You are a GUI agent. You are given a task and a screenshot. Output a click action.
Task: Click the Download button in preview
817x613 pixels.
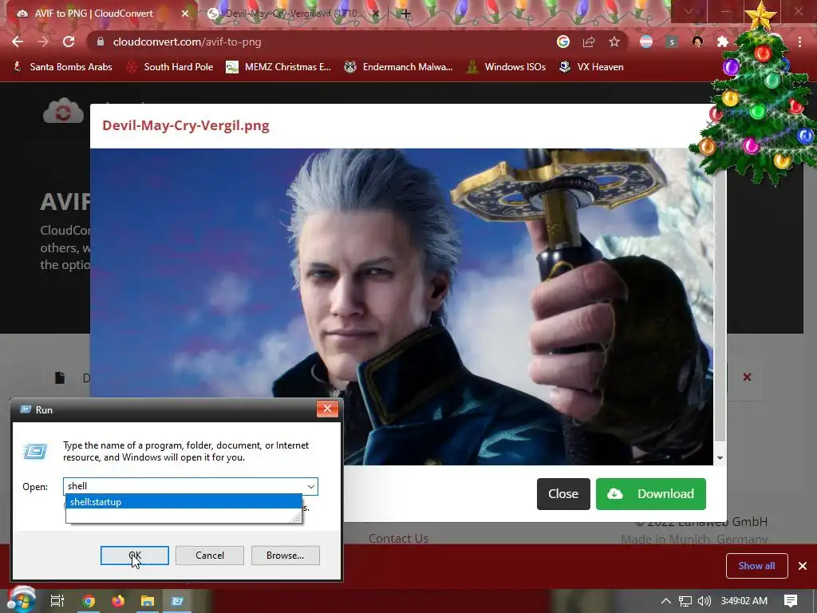[651, 493]
